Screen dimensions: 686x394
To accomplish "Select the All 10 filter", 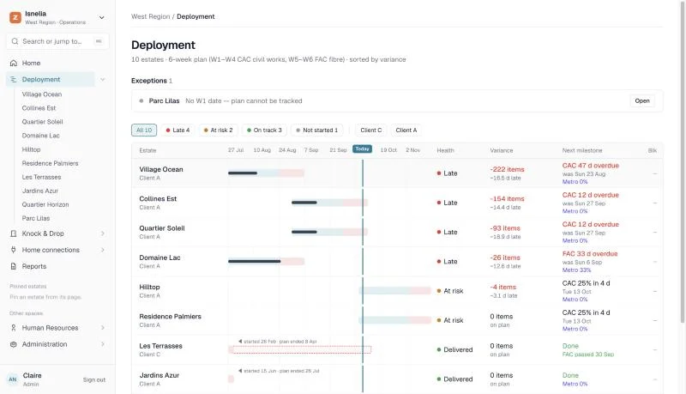I will pos(144,130).
